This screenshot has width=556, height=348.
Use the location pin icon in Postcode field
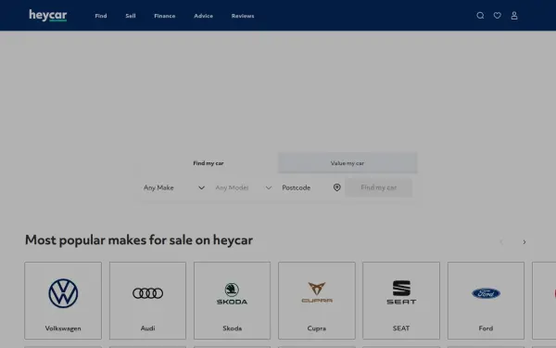337,187
